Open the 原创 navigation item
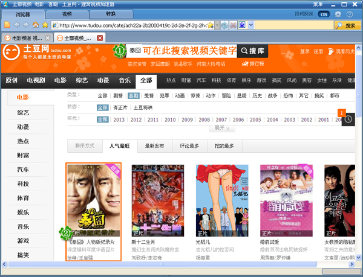 click(11, 80)
